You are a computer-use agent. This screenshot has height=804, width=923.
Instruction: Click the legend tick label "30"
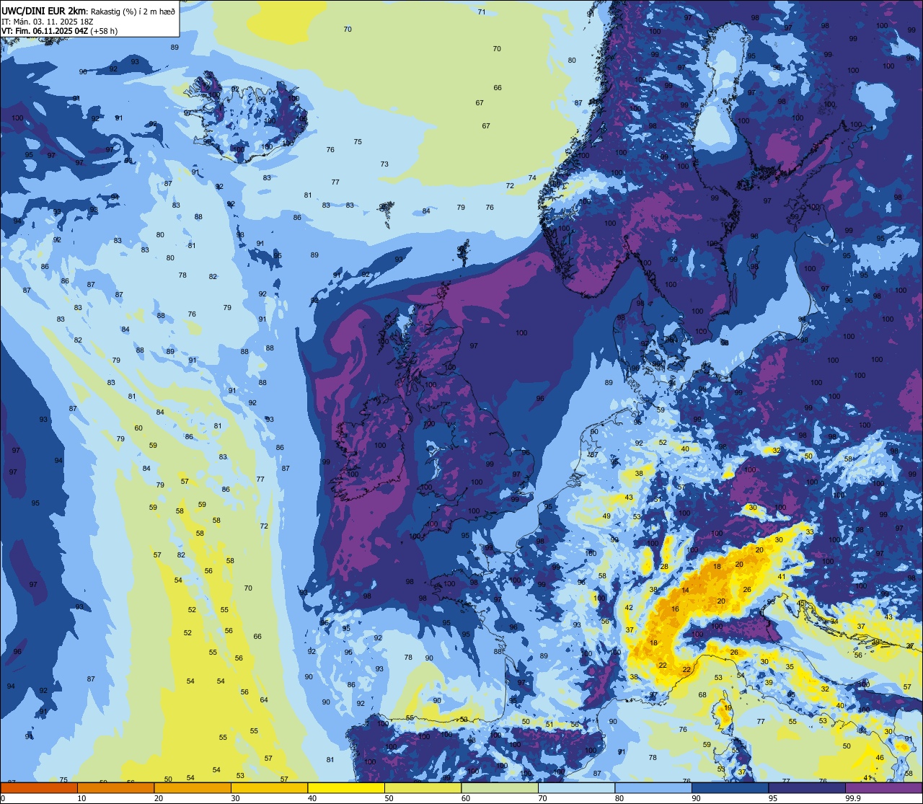[235, 798]
